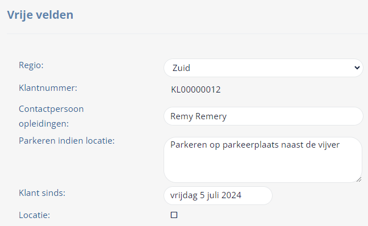Focus the Contactpersoon opleidingen input field
The height and width of the screenshot is (226, 368).
point(264,116)
